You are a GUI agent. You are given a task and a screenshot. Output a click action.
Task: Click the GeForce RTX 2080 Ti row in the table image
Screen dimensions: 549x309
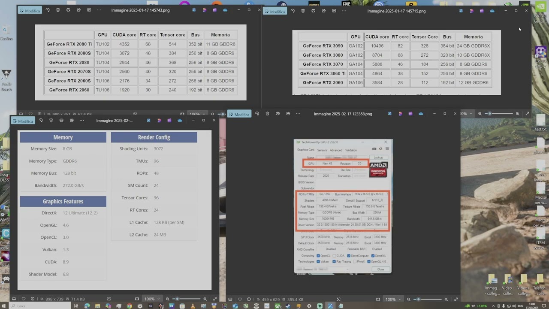pyautogui.click(x=140, y=44)
